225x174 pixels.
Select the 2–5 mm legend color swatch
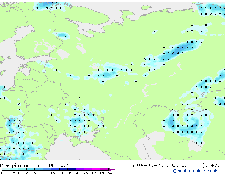coord(31,169)
